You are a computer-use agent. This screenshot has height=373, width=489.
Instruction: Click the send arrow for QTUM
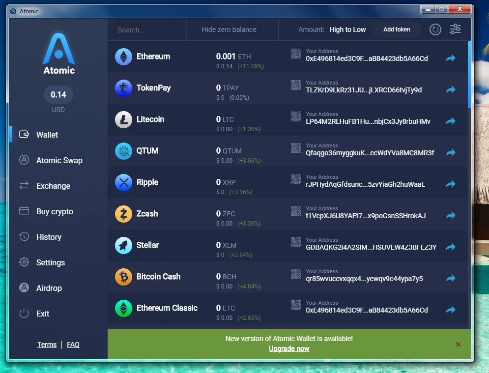click(451, 152)
